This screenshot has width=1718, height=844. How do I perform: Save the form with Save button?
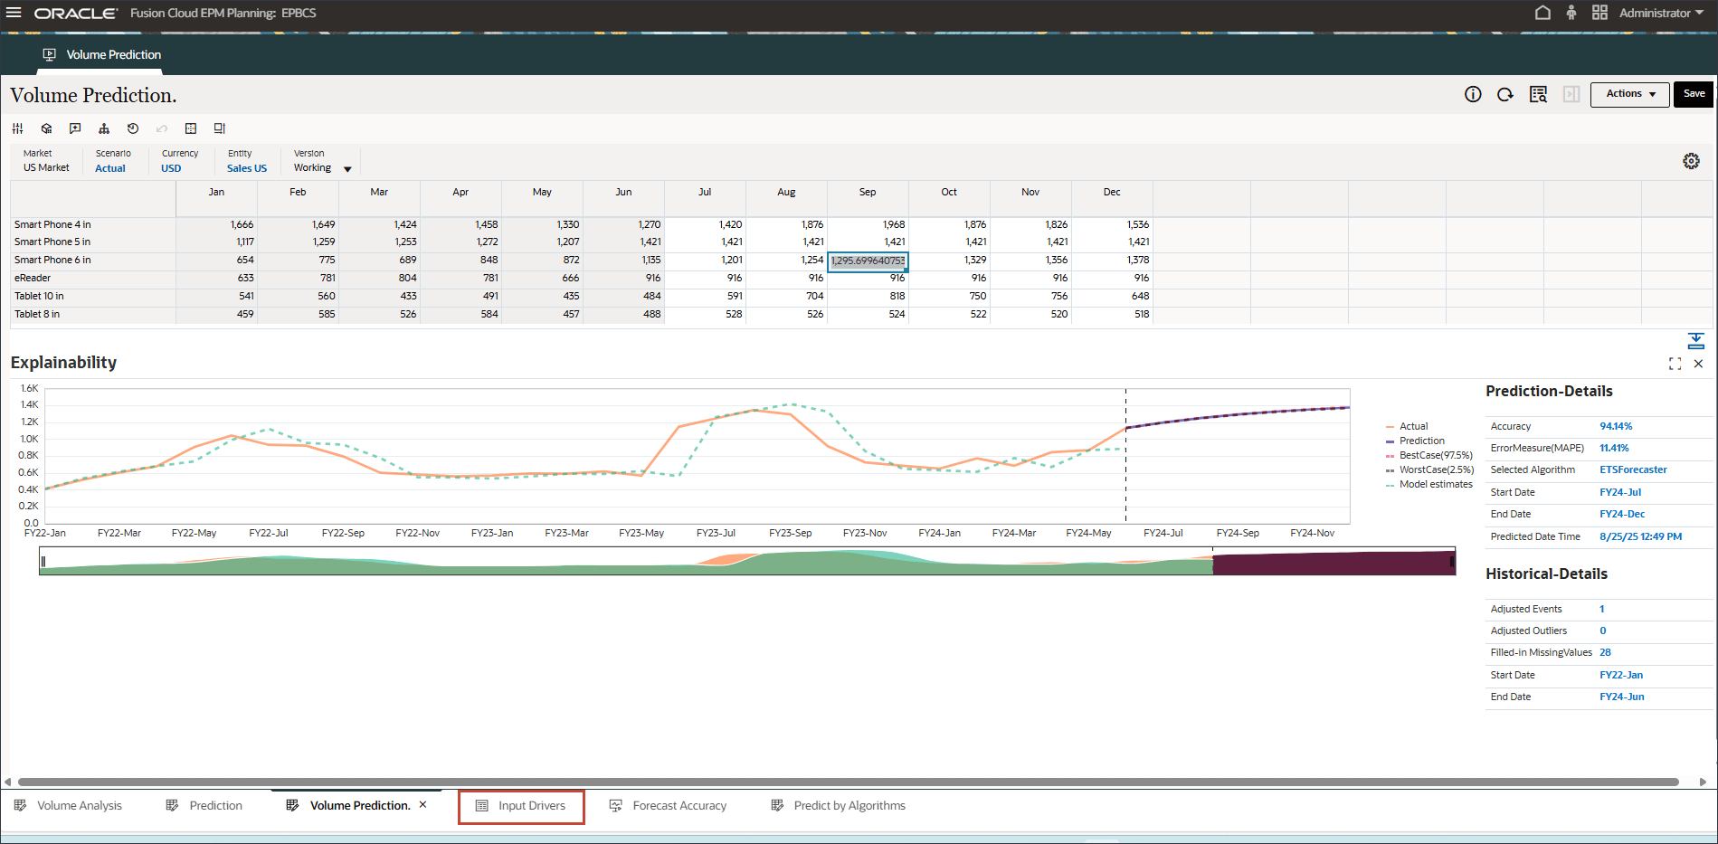[x=1694, y=94]
